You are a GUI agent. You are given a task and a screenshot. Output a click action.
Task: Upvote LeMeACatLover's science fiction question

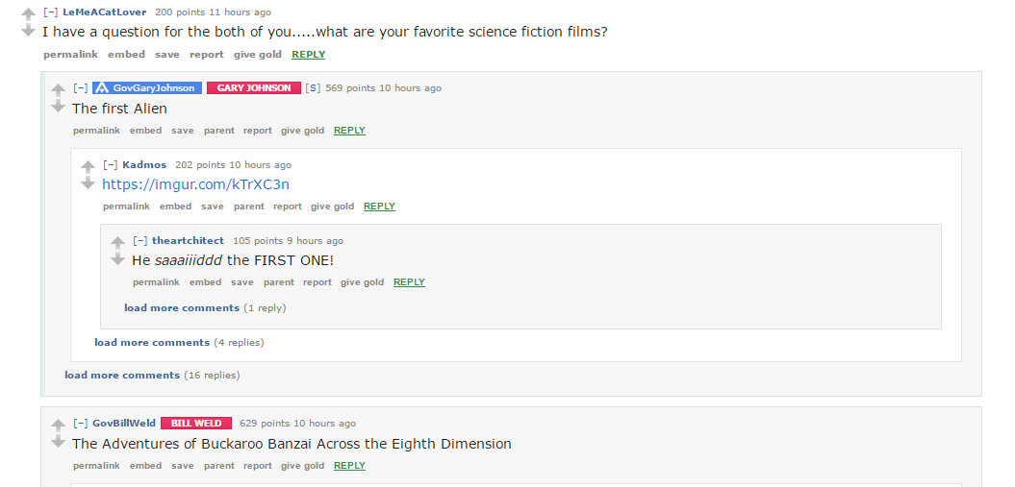click(28, 14)
